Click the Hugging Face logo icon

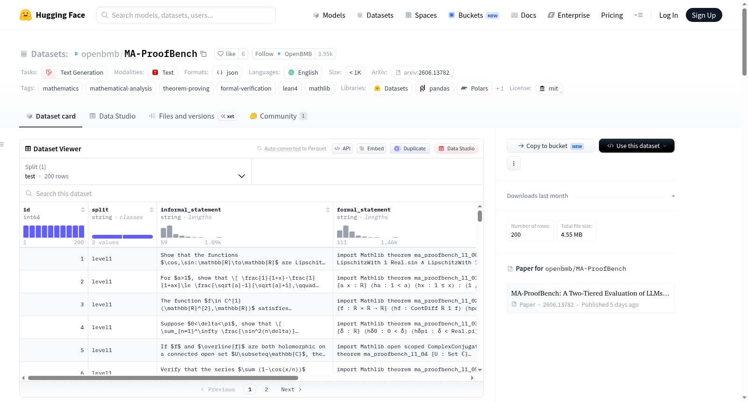(26, 15)
